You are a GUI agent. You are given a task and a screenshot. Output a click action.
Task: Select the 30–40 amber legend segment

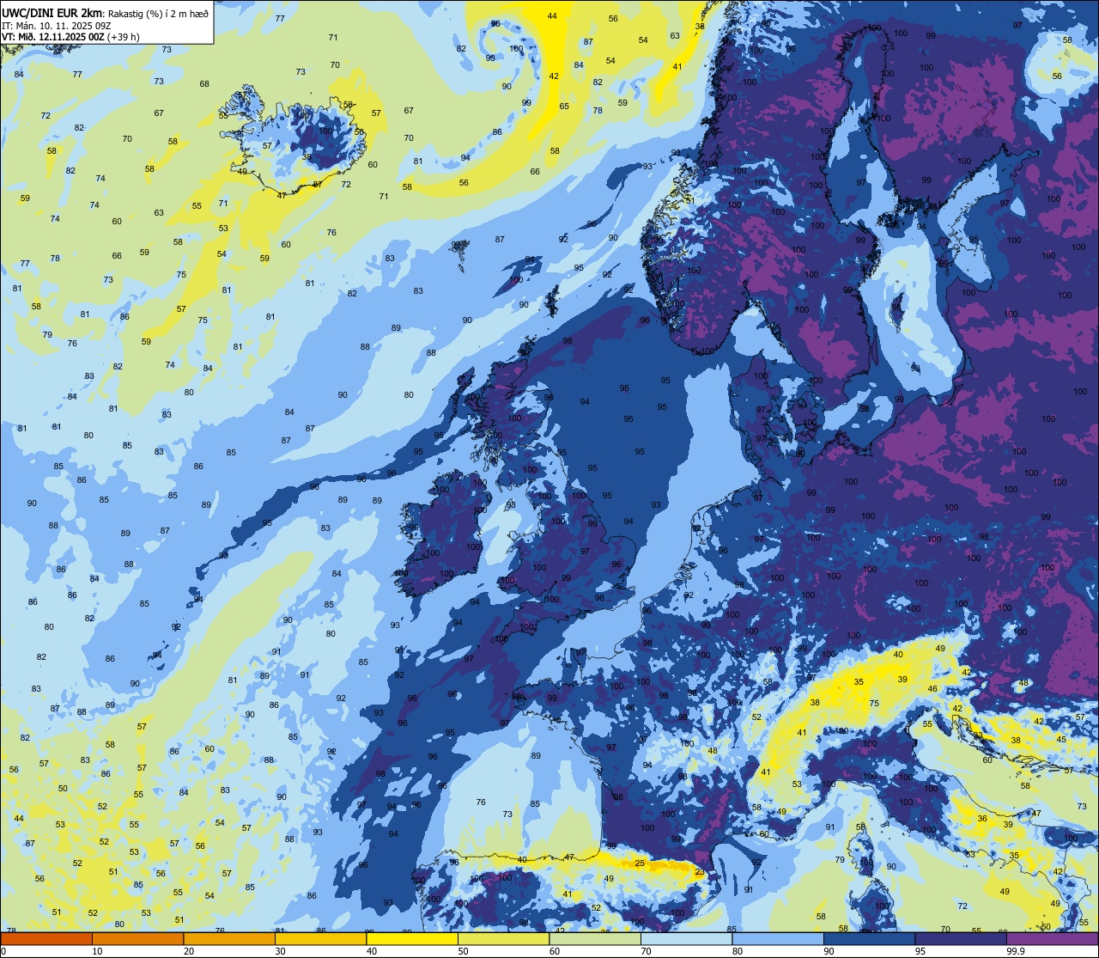(320, 939)
